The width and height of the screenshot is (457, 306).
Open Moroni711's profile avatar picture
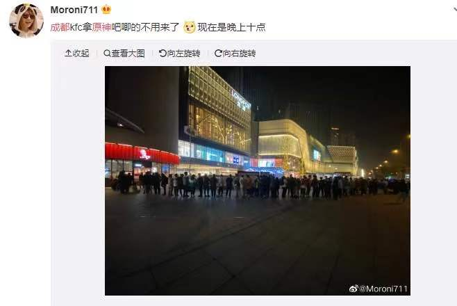point(26,20)
